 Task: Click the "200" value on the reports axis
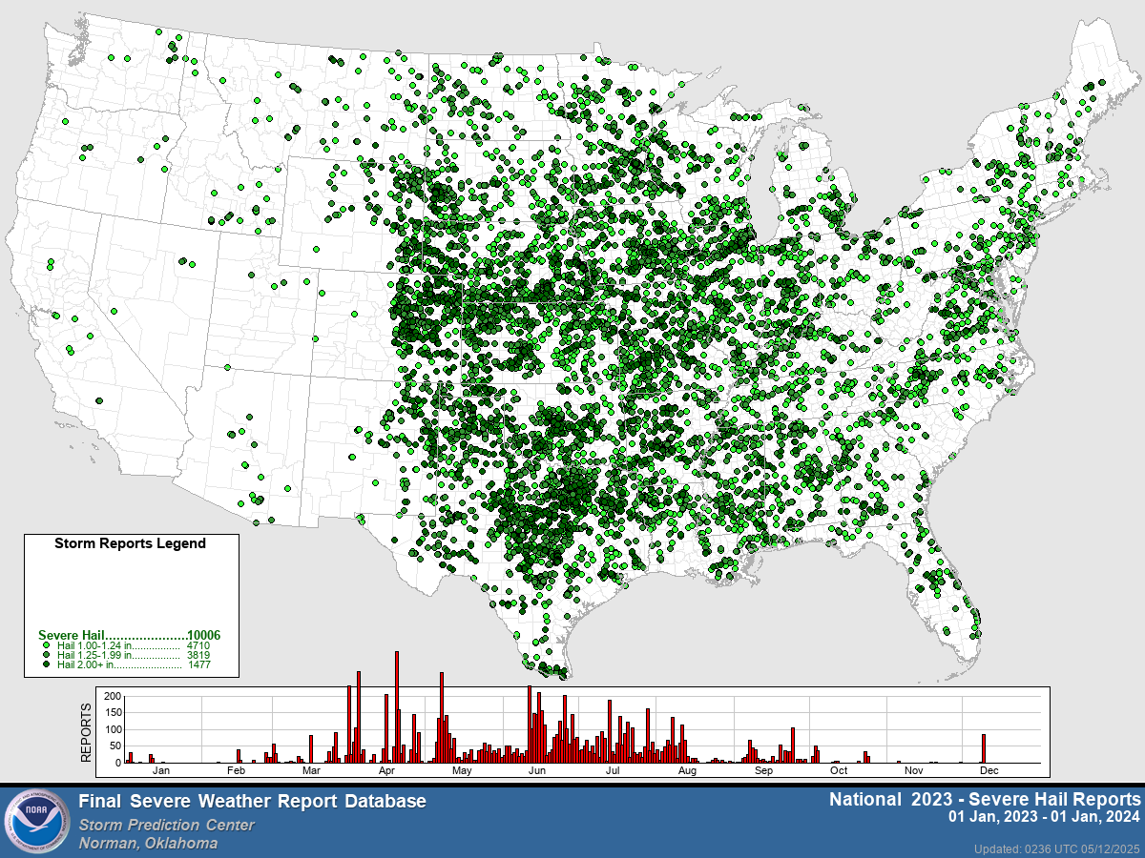tap(113, 696)
